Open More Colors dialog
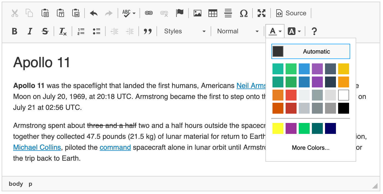This screenshot has height=194, width=383. (x=311, y=148)
